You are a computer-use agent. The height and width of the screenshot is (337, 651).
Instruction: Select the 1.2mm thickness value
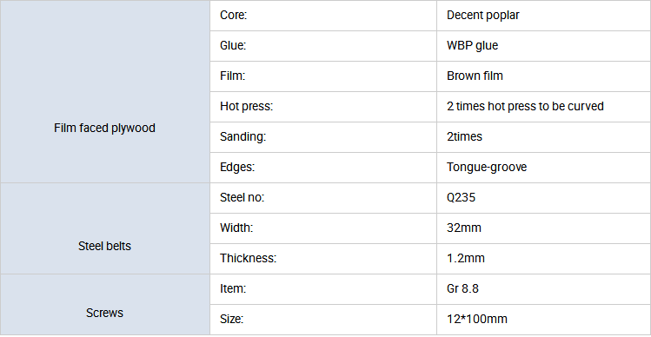(x=465, y=259)
